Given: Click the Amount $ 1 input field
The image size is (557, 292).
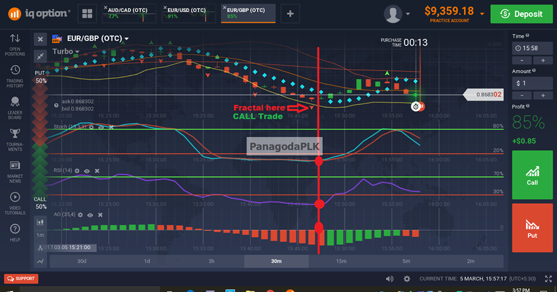Looking at the screenshot, I should tap(532, 83).
